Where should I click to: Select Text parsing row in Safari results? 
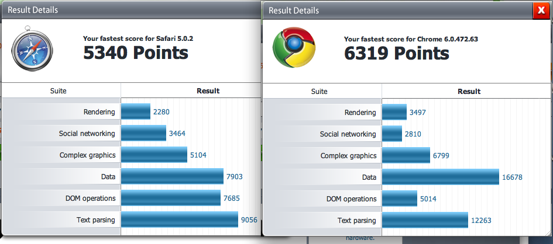click(132, 219)
